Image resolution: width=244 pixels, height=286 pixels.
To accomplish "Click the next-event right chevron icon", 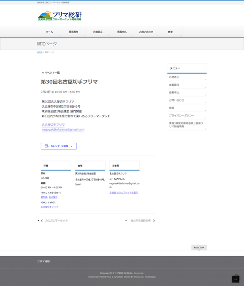I will click(x=154, y=220).
